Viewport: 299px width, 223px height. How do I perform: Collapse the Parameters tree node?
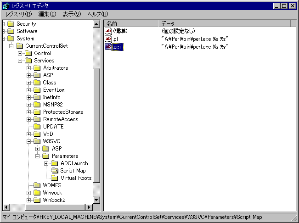tap(38, 156)
